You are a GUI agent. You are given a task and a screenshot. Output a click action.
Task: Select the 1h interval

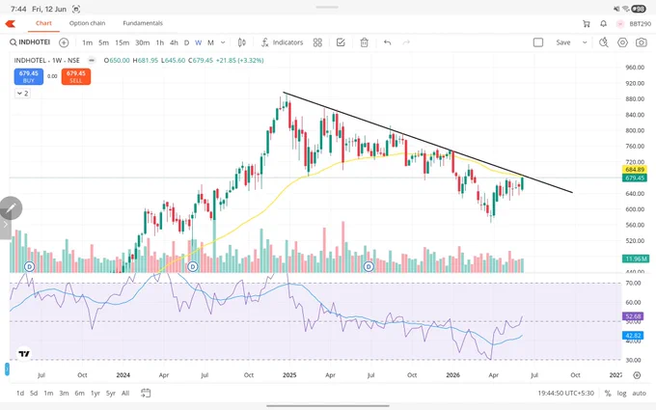(160, 42)
